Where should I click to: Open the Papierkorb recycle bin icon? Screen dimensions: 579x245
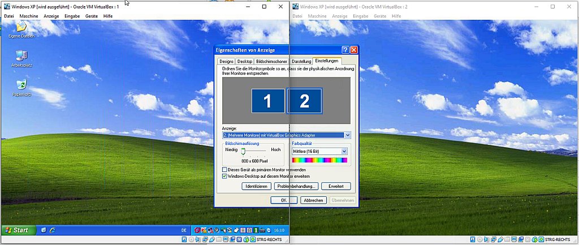click(21, 85)
